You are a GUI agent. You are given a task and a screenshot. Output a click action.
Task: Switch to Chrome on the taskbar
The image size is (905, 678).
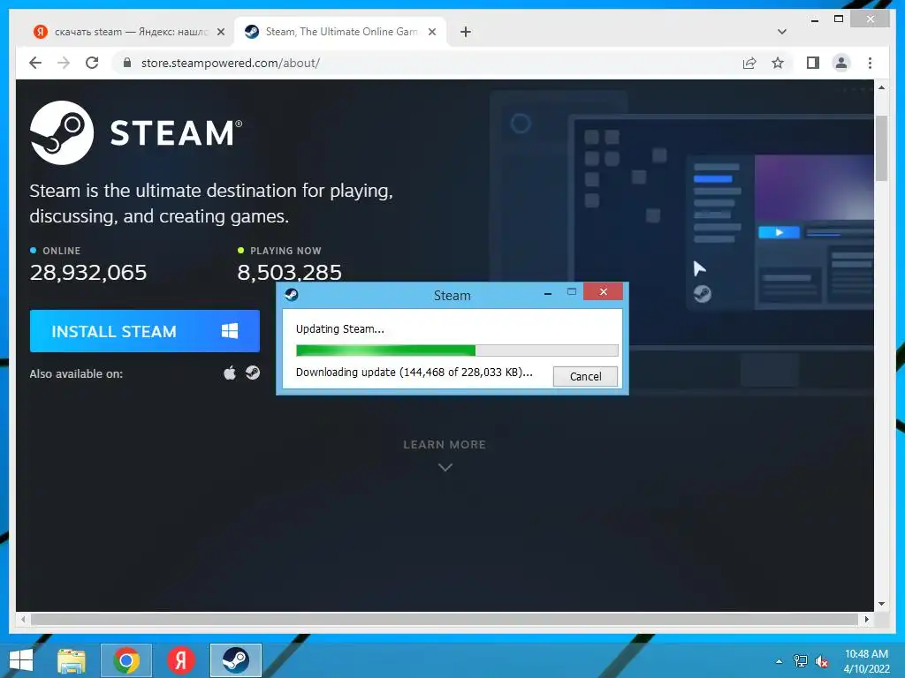(x=126, y=660)
